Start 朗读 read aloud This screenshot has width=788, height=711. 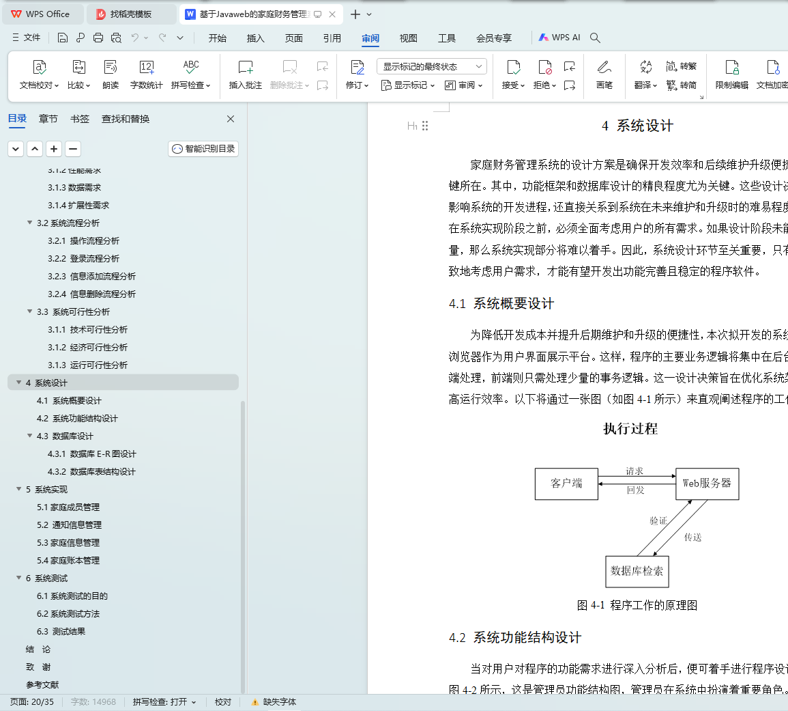tap(110, 74)
